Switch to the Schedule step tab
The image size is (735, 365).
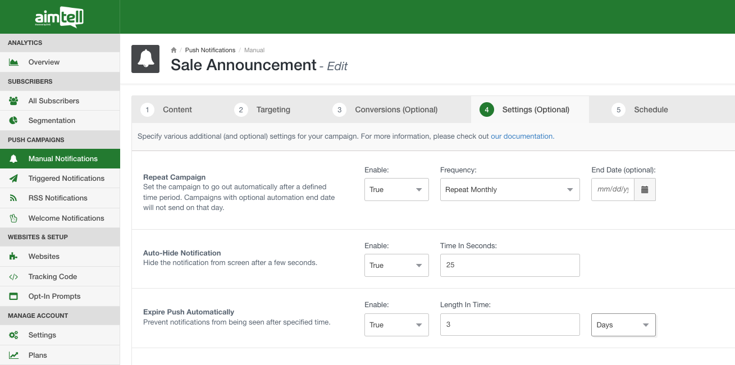click(650, 109)
